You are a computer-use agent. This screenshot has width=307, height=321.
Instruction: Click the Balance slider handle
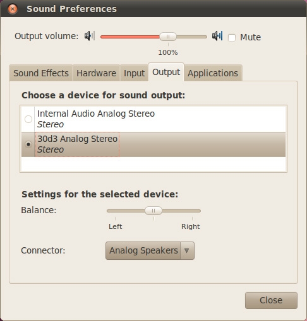pyautogui.click(x=153, y=211)
